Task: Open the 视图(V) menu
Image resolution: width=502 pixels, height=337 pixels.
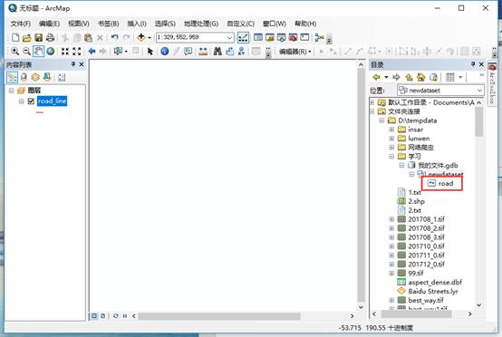Action: (x=79, y=24)
